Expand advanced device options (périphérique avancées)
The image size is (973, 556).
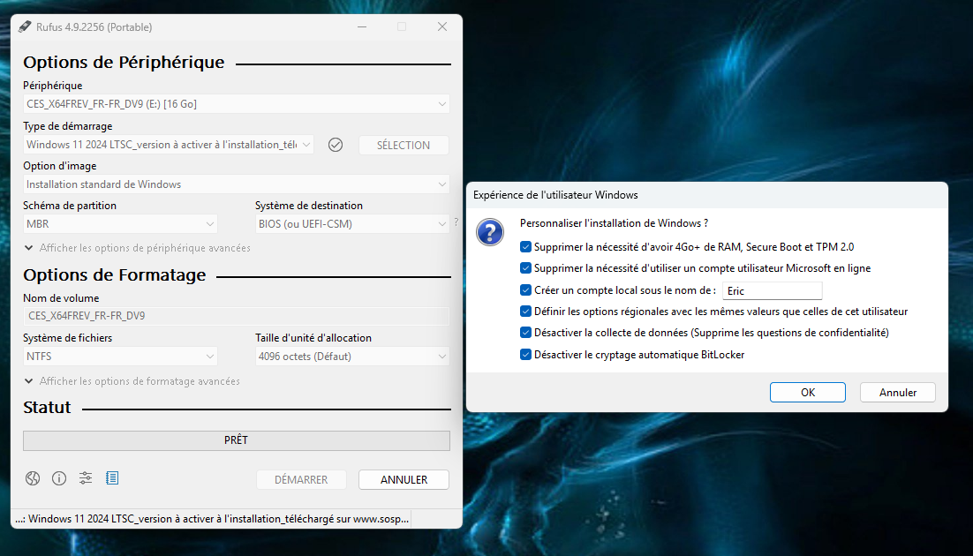(x=137, y=248)
